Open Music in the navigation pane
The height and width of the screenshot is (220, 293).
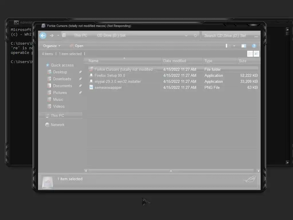(x=58, y=99)
